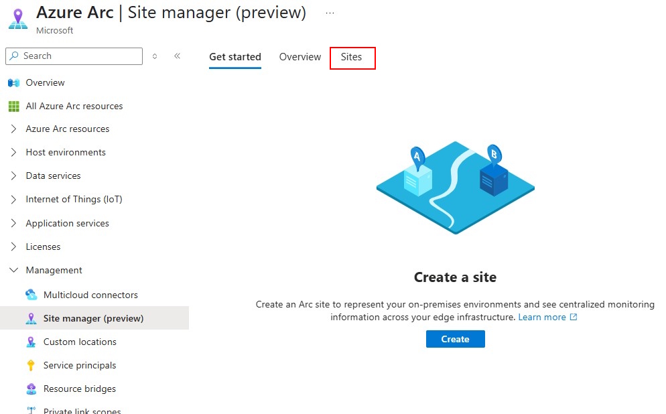Expand Host environments section
Screen dimensions: 666x414
13,152
